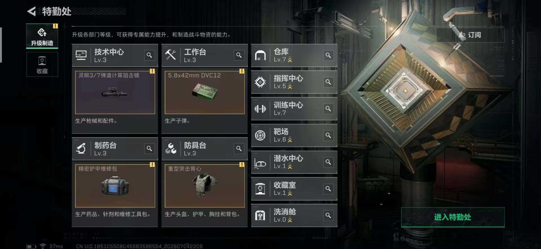Select the 升级制造 sidebar tab
The width and height of the screenshot is (541, 249).
point(42,36)
